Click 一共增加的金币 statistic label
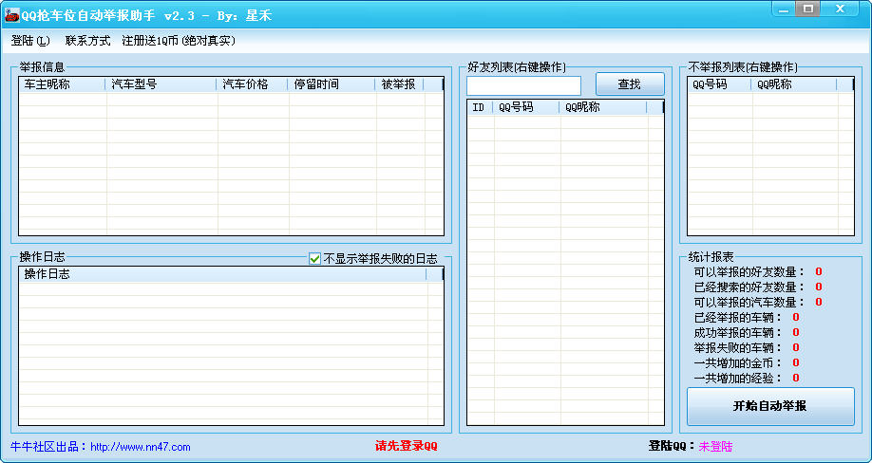This screenshot has width=872, height=463. point(738,362)
